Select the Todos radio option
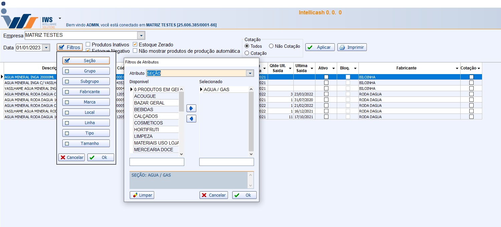The height and width of the screenshot is (227, 501). [247, 46]
